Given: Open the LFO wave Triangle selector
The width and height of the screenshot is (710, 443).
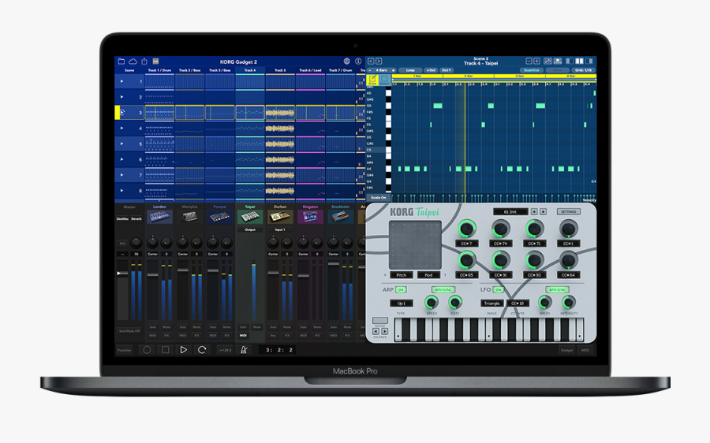Looking at the screenshot, I should (x=491, y=303).
